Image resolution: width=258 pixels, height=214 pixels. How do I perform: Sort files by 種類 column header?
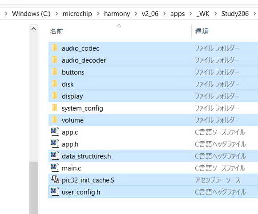[x=202, y=32]
